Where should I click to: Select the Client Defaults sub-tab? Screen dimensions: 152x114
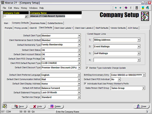(46, 28)
